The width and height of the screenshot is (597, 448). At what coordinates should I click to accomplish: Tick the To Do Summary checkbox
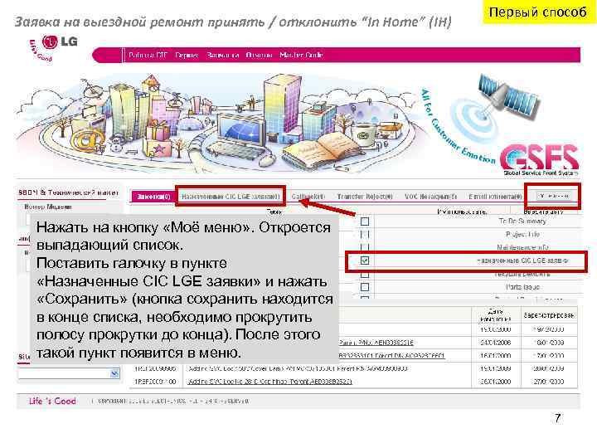(365, 222)
